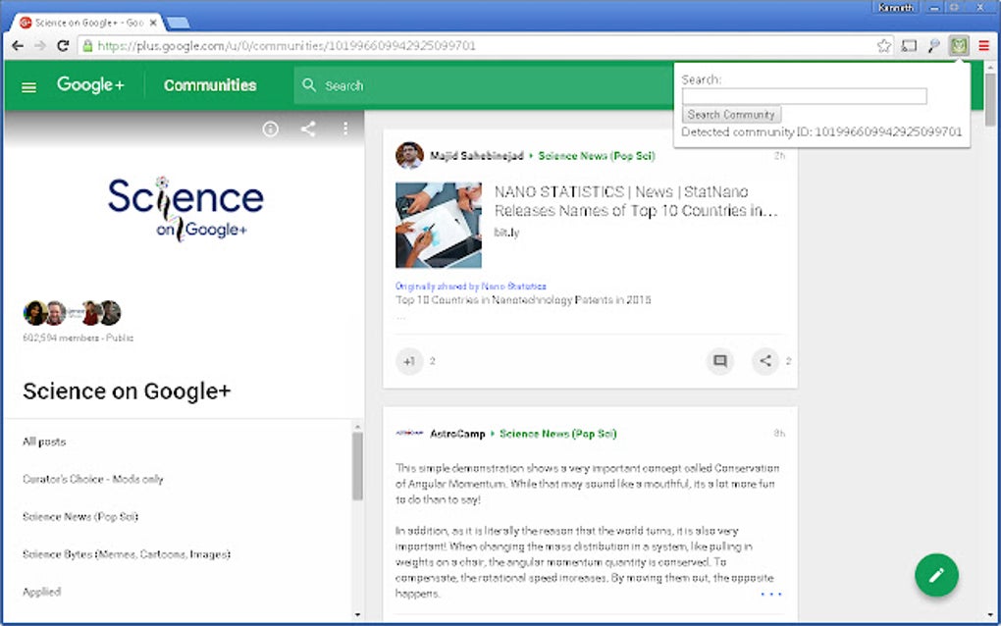Click the Google+ logo
The width and height of the screenshot is (1001, 626).
90,84
